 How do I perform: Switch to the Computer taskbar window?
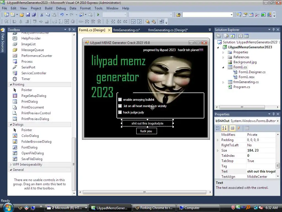pyautogui.click(x=198, y=208)
